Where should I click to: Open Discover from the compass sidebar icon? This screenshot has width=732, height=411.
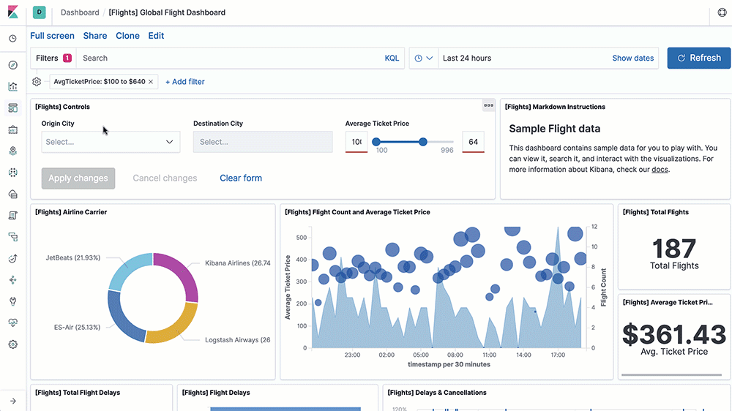click(x=12, y=65)
